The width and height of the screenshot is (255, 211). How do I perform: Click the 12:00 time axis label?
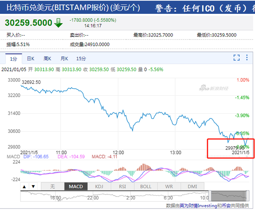(x=118, y=153)
